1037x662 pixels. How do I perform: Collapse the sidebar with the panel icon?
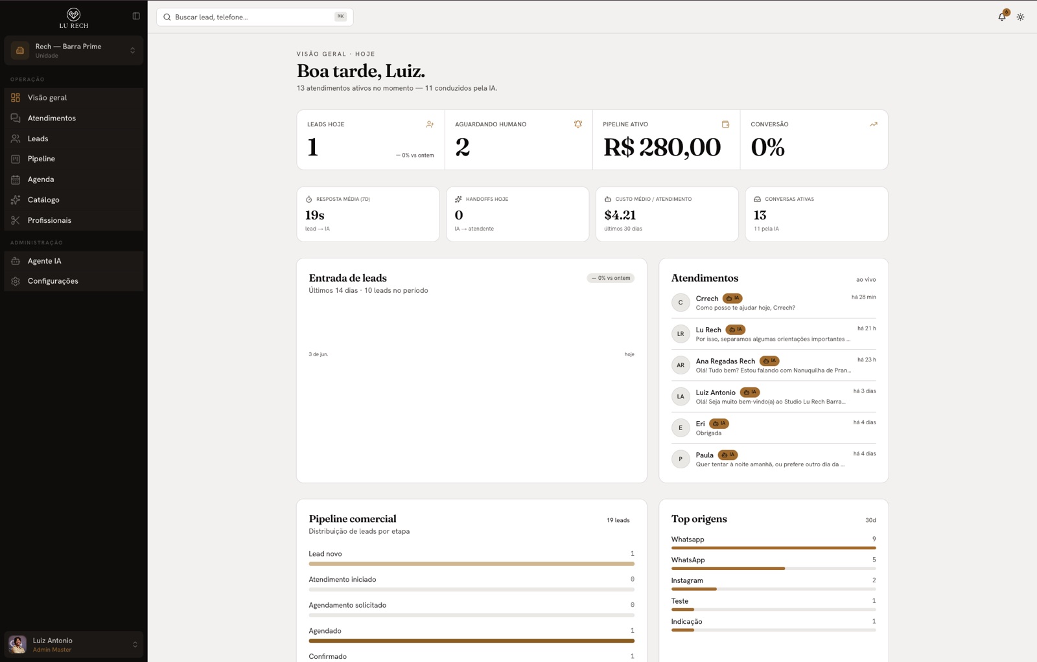click(136, 16)
